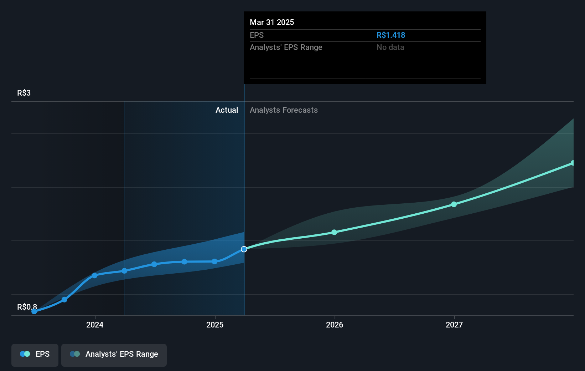Click the R$1.418 EPS value in tooltip
This screenshot has width=585, height=371.
(x=391, y=35)
